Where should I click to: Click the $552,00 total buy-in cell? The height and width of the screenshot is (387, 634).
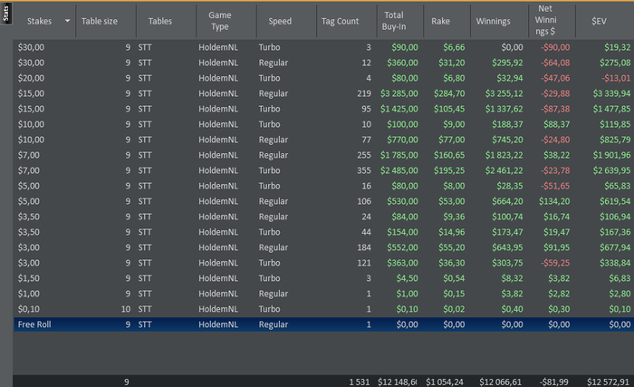402,247
